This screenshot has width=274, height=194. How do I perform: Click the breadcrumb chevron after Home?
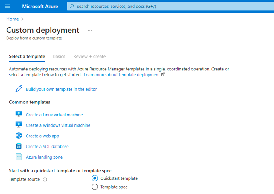pyautogui.click(x=22, y=19)
